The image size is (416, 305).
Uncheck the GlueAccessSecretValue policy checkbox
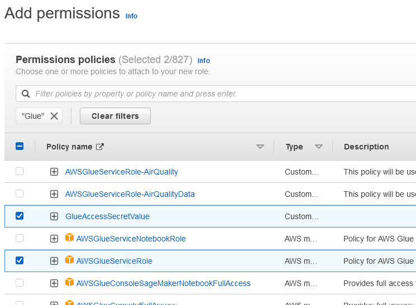point(20,216)
